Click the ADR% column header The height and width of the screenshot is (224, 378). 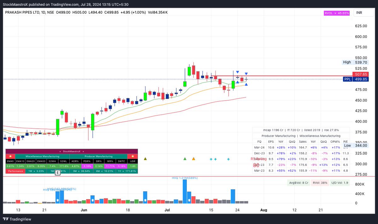click(75, 161)
